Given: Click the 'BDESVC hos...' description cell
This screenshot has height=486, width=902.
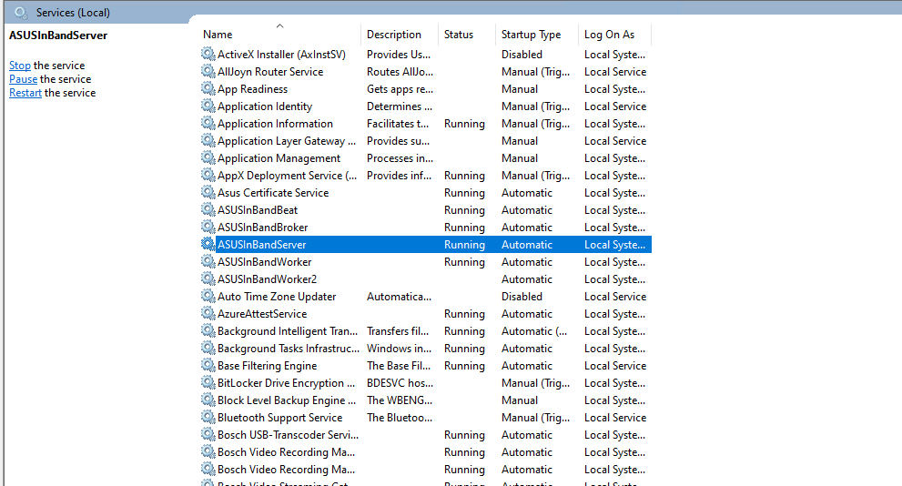Looking at the screenshot, I should tap(400, 383).
